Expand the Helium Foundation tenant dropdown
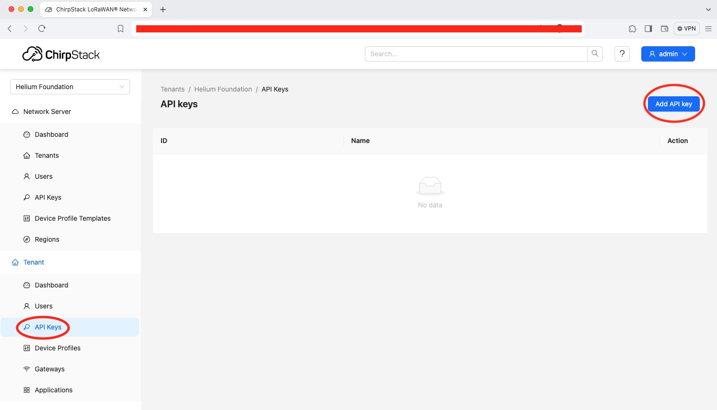Viewport: 717px width, 410px height. [x=70, y=87]
